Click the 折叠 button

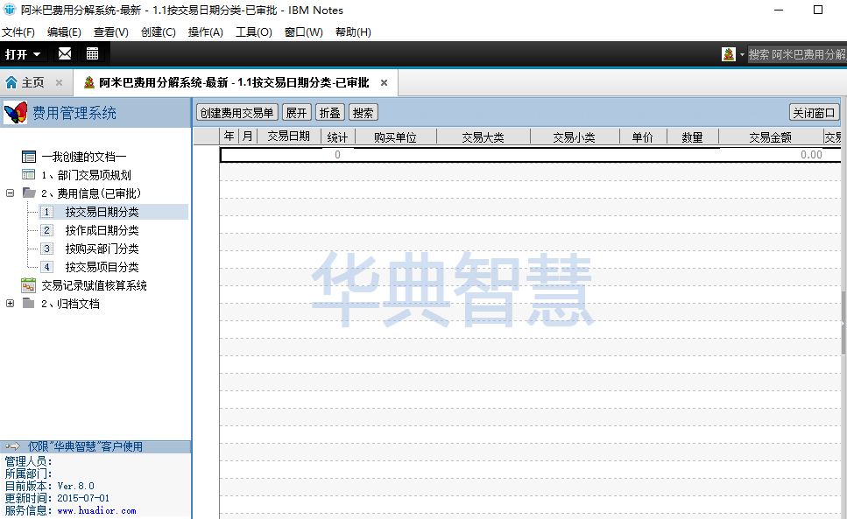(329, 113)
